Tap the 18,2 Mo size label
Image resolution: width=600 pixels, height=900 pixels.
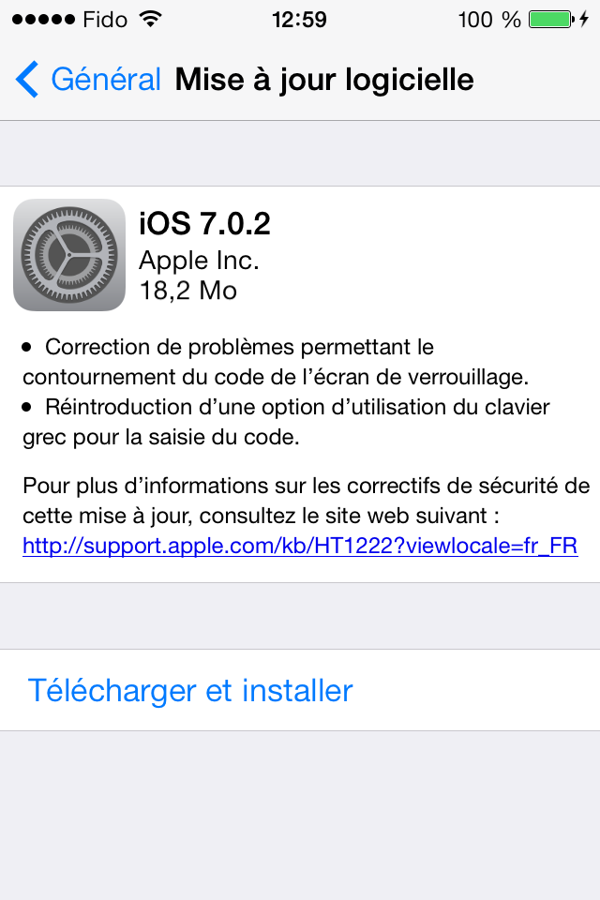tap(188, 291)
